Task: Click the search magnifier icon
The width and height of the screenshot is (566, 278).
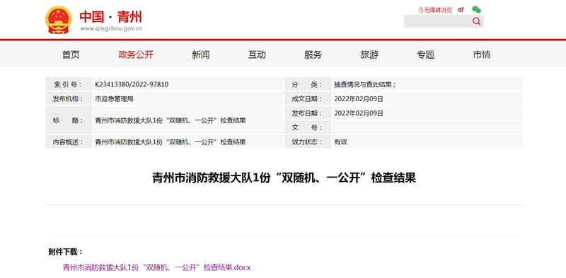Action: tap(476, 21)
